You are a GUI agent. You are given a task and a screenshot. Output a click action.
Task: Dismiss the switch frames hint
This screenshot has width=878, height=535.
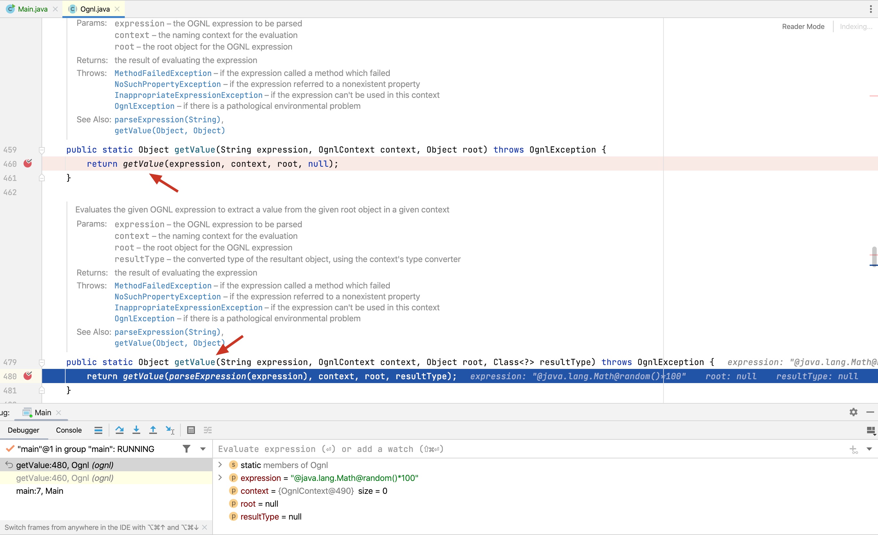(205, 527)
